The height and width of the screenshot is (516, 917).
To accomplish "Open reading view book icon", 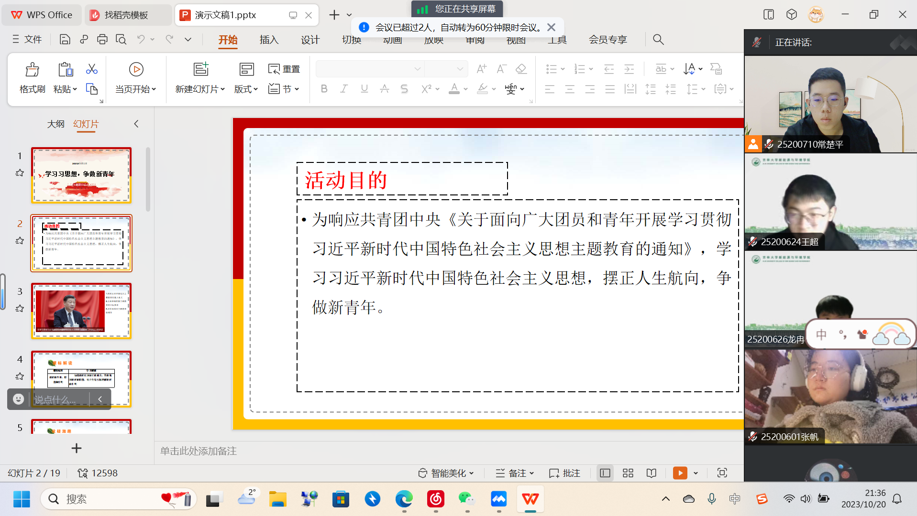I will coord(651,473).
